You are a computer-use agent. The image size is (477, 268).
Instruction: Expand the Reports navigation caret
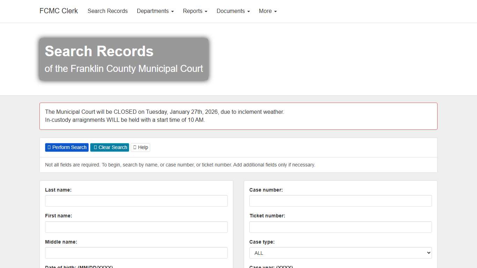pyautogui.click(x=206, y=11)
